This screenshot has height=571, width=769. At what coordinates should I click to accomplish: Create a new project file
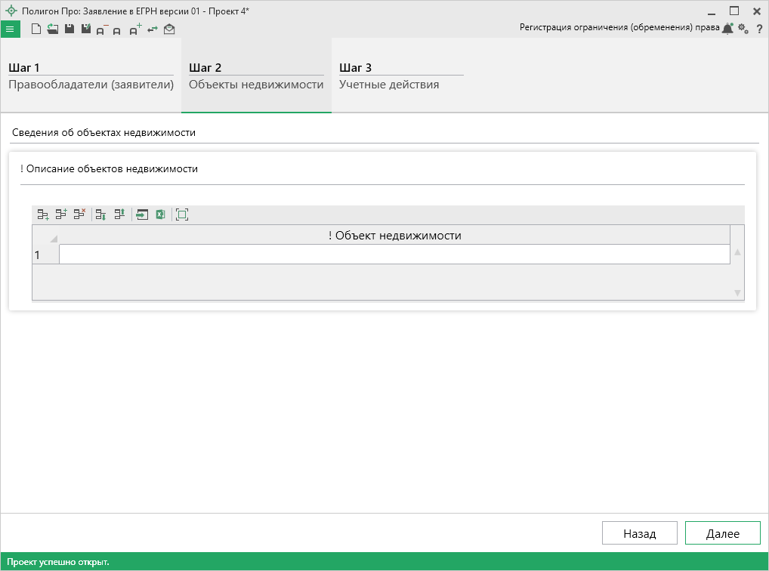pos(36,29)
